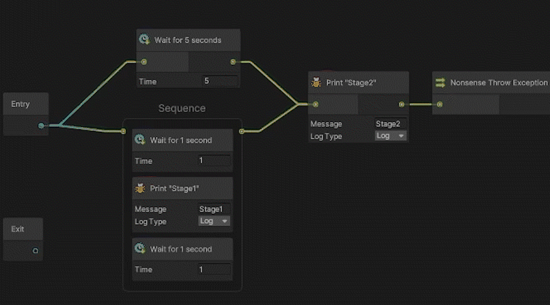This screenshot has height=305, width=550.
Task: Click the Sequence group input port
Action: (123, 131)
